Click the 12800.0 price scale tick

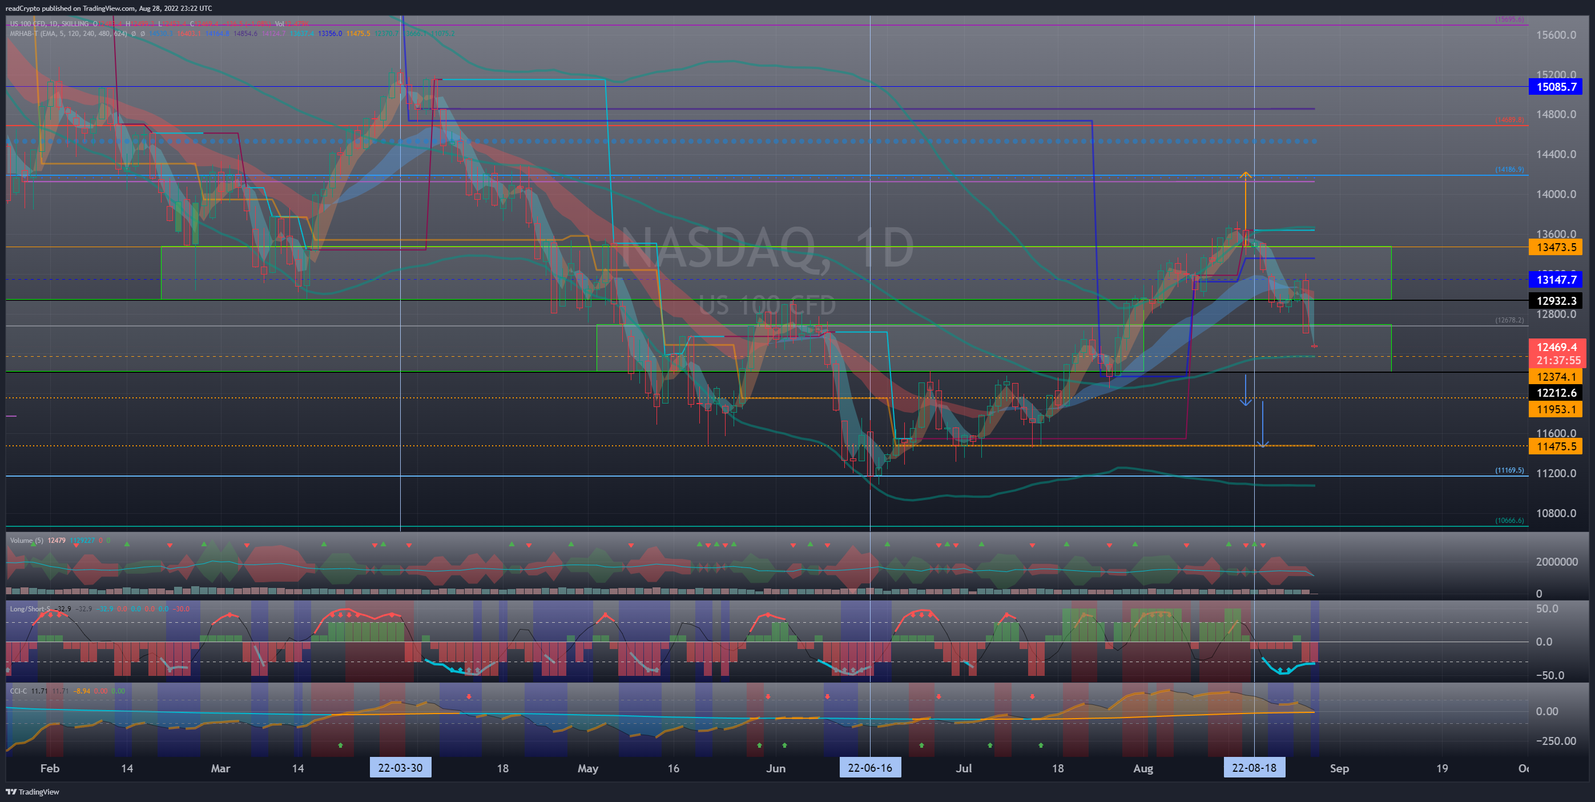(x=1556, y=314)
